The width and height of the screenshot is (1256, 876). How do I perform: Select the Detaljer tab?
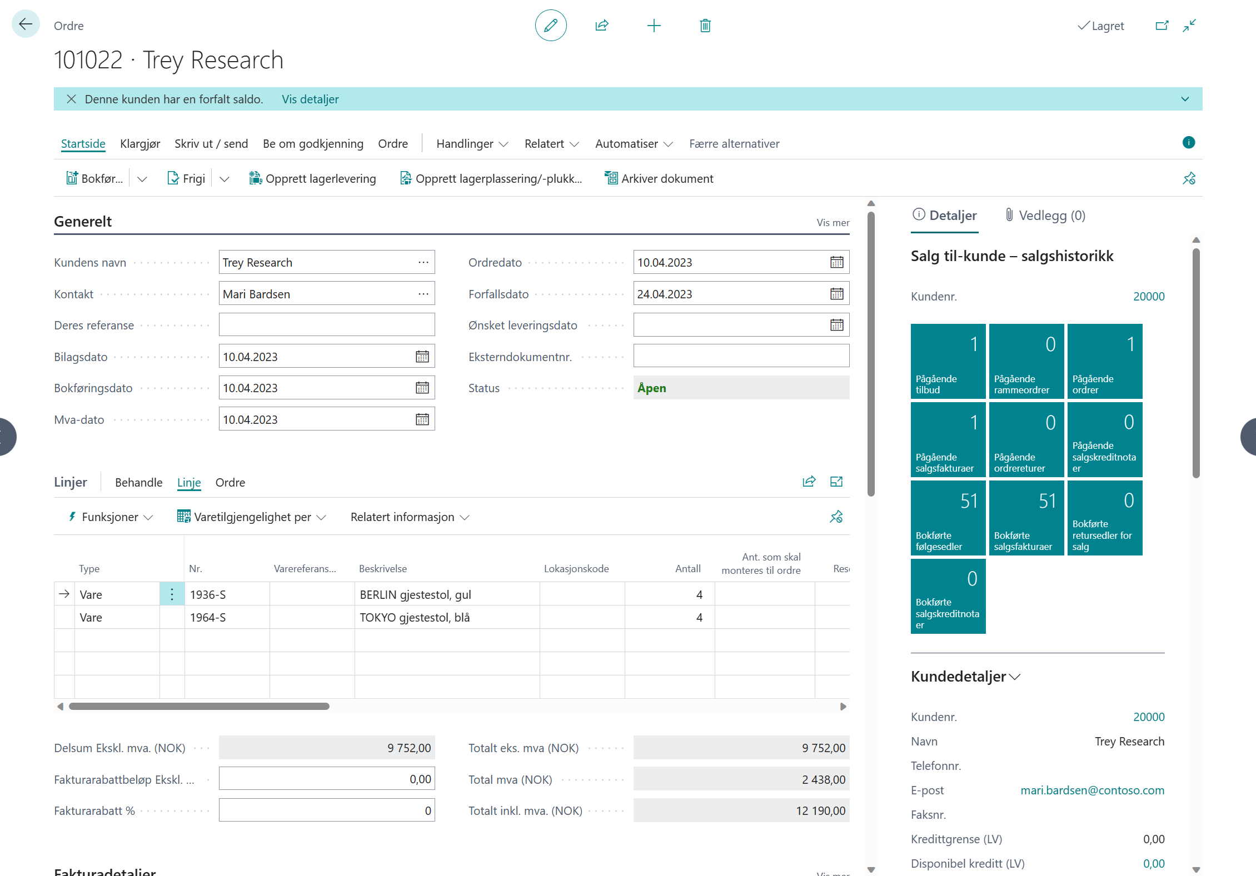[945, 216]
